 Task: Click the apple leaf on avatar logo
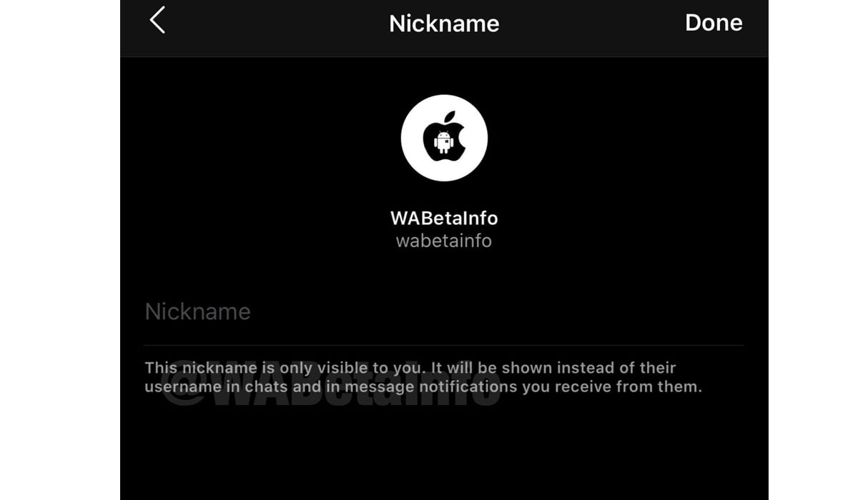pyautogui.click(x=450, y=117)
